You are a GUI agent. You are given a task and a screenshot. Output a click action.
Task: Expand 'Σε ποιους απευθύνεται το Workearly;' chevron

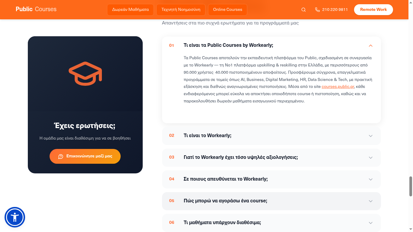click(x=371, y=179)
